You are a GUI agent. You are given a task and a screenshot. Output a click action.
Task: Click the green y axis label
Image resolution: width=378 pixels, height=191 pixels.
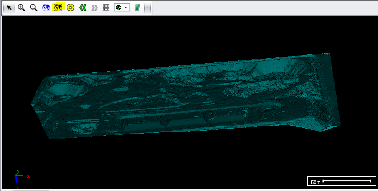(18, 171)
